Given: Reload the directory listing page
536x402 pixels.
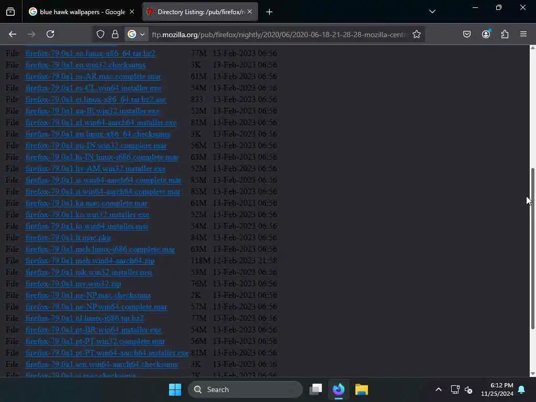Looking at the screenshot, I should [50, 34].
